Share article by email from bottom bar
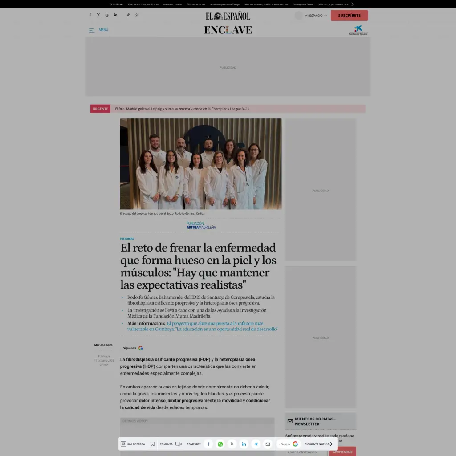456x456 pixels. coord(268,444)
